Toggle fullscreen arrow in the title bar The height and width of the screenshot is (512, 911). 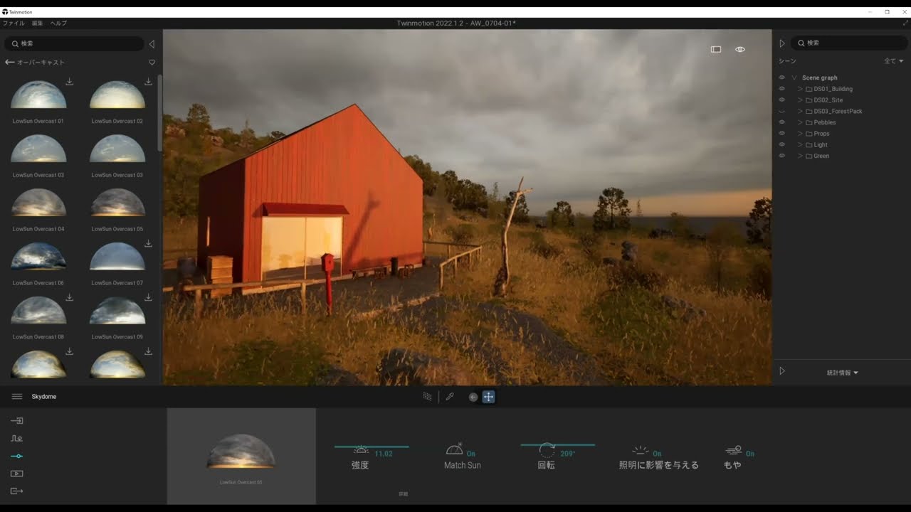coord(905,23)
